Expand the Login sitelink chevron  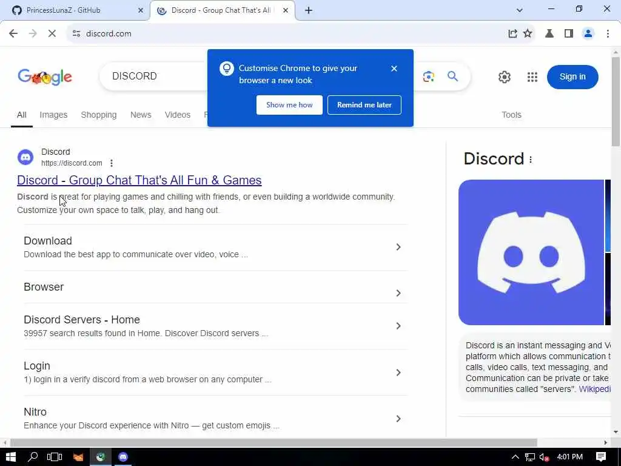[x=398, y=373]
